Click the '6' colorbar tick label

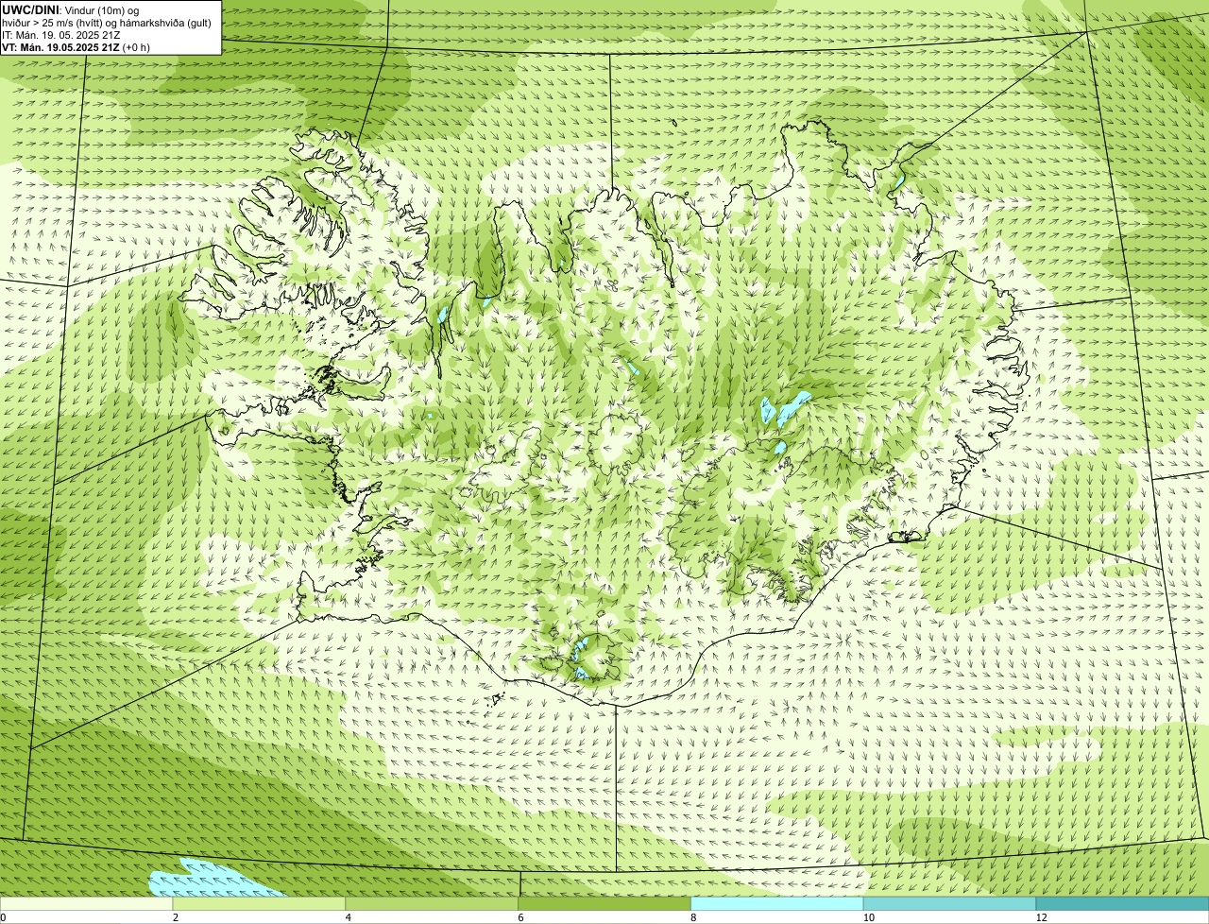tap(520, 917)
